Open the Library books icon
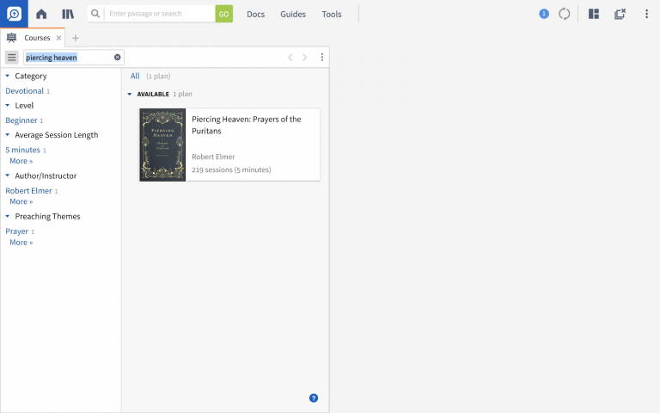The image size is (660, 413). pyautogui.click(x=68, y=14)
